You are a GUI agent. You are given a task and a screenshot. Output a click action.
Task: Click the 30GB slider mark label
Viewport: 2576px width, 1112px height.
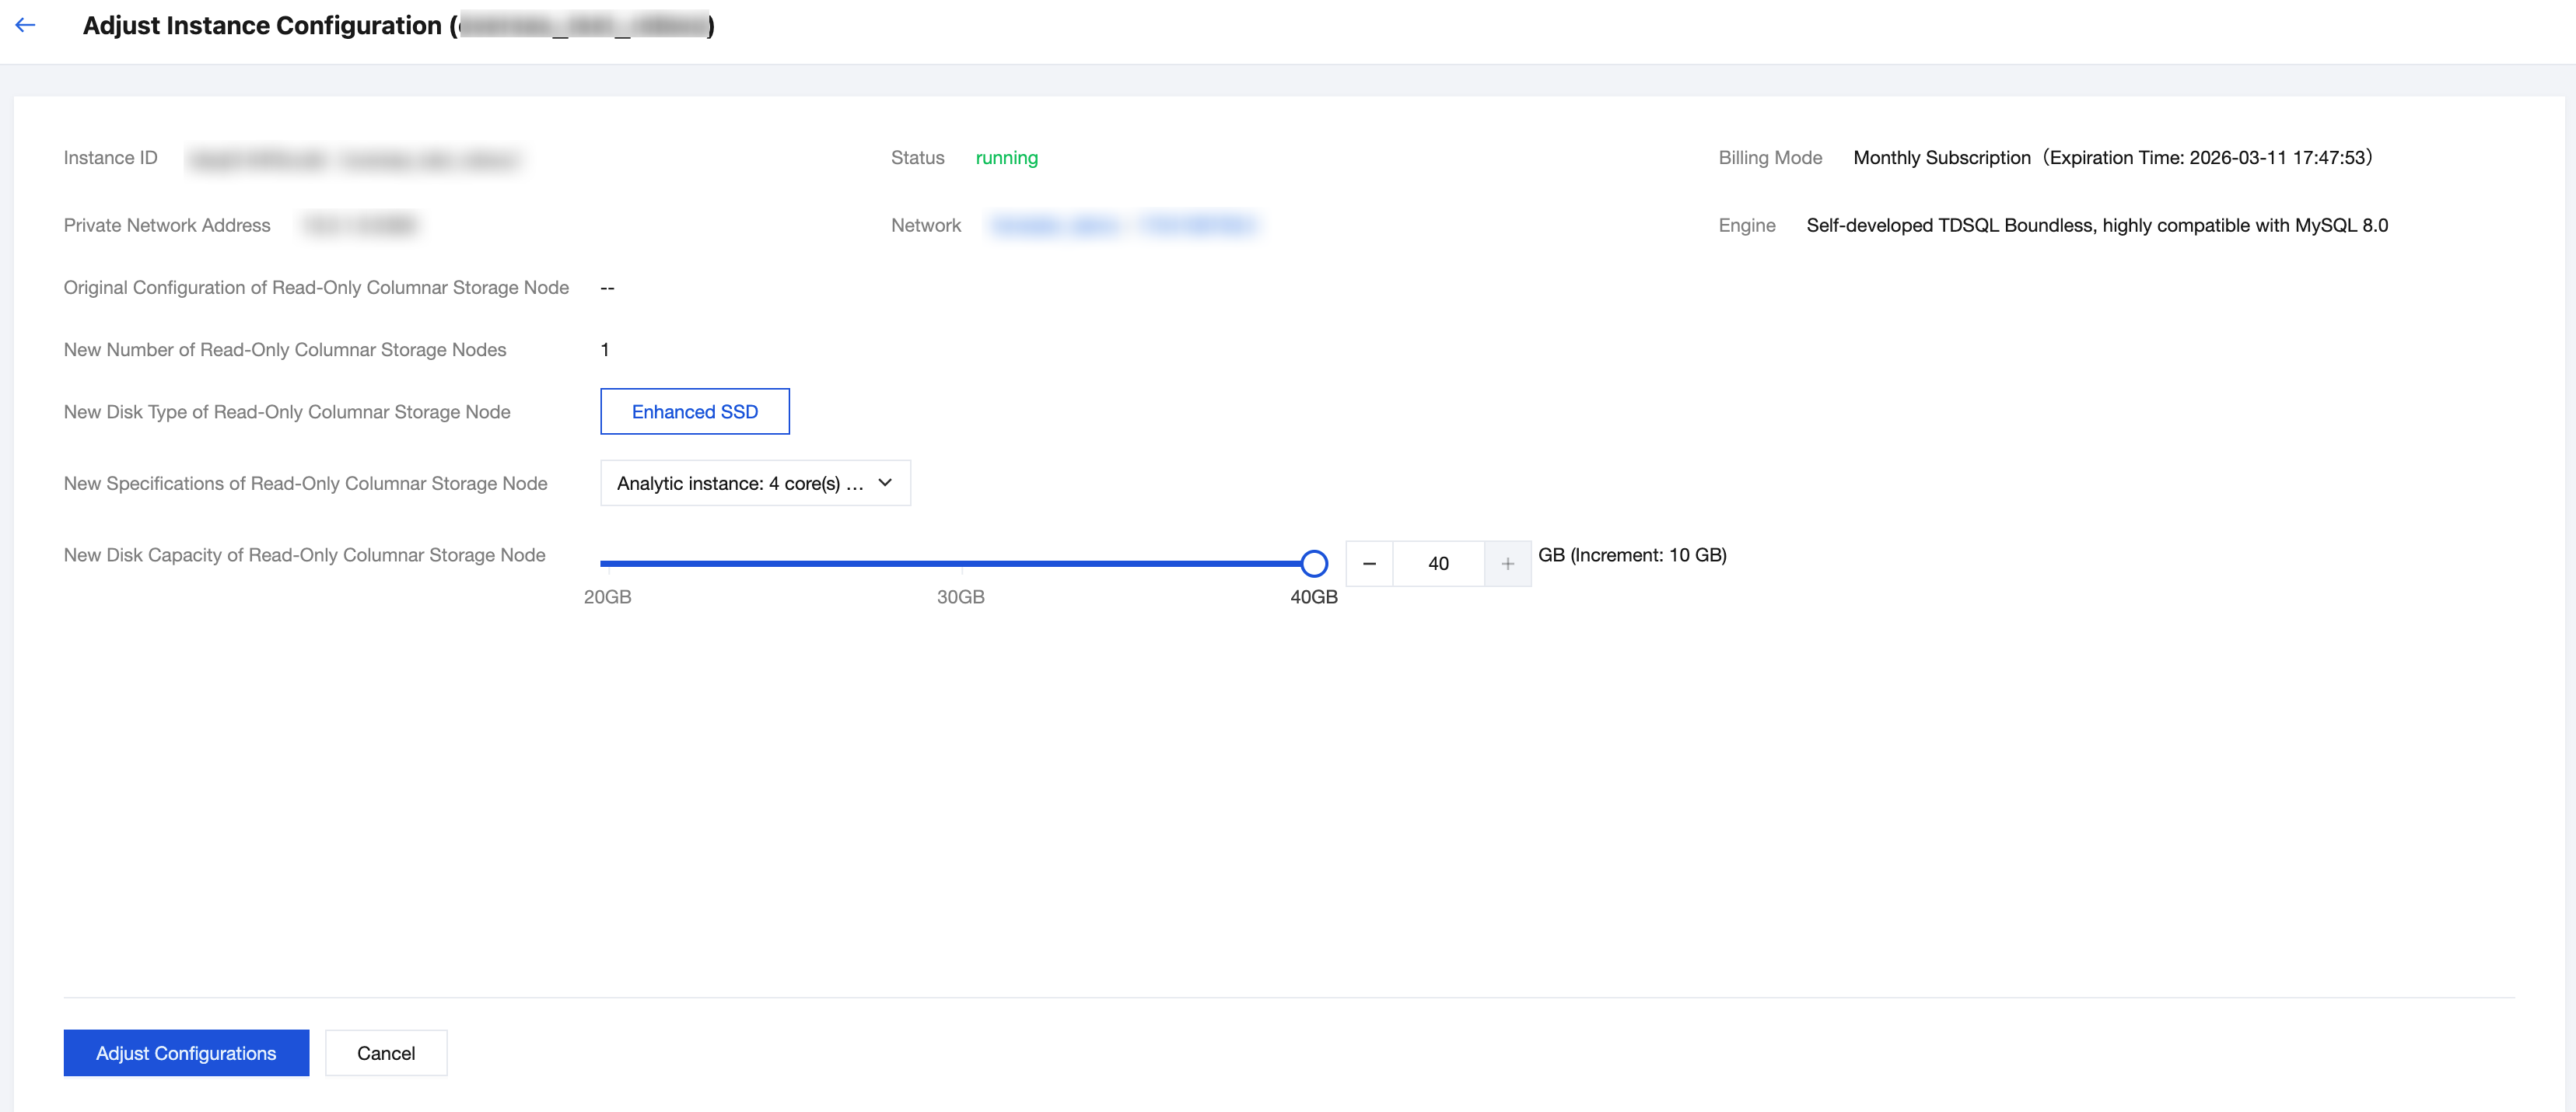point(960,597)
